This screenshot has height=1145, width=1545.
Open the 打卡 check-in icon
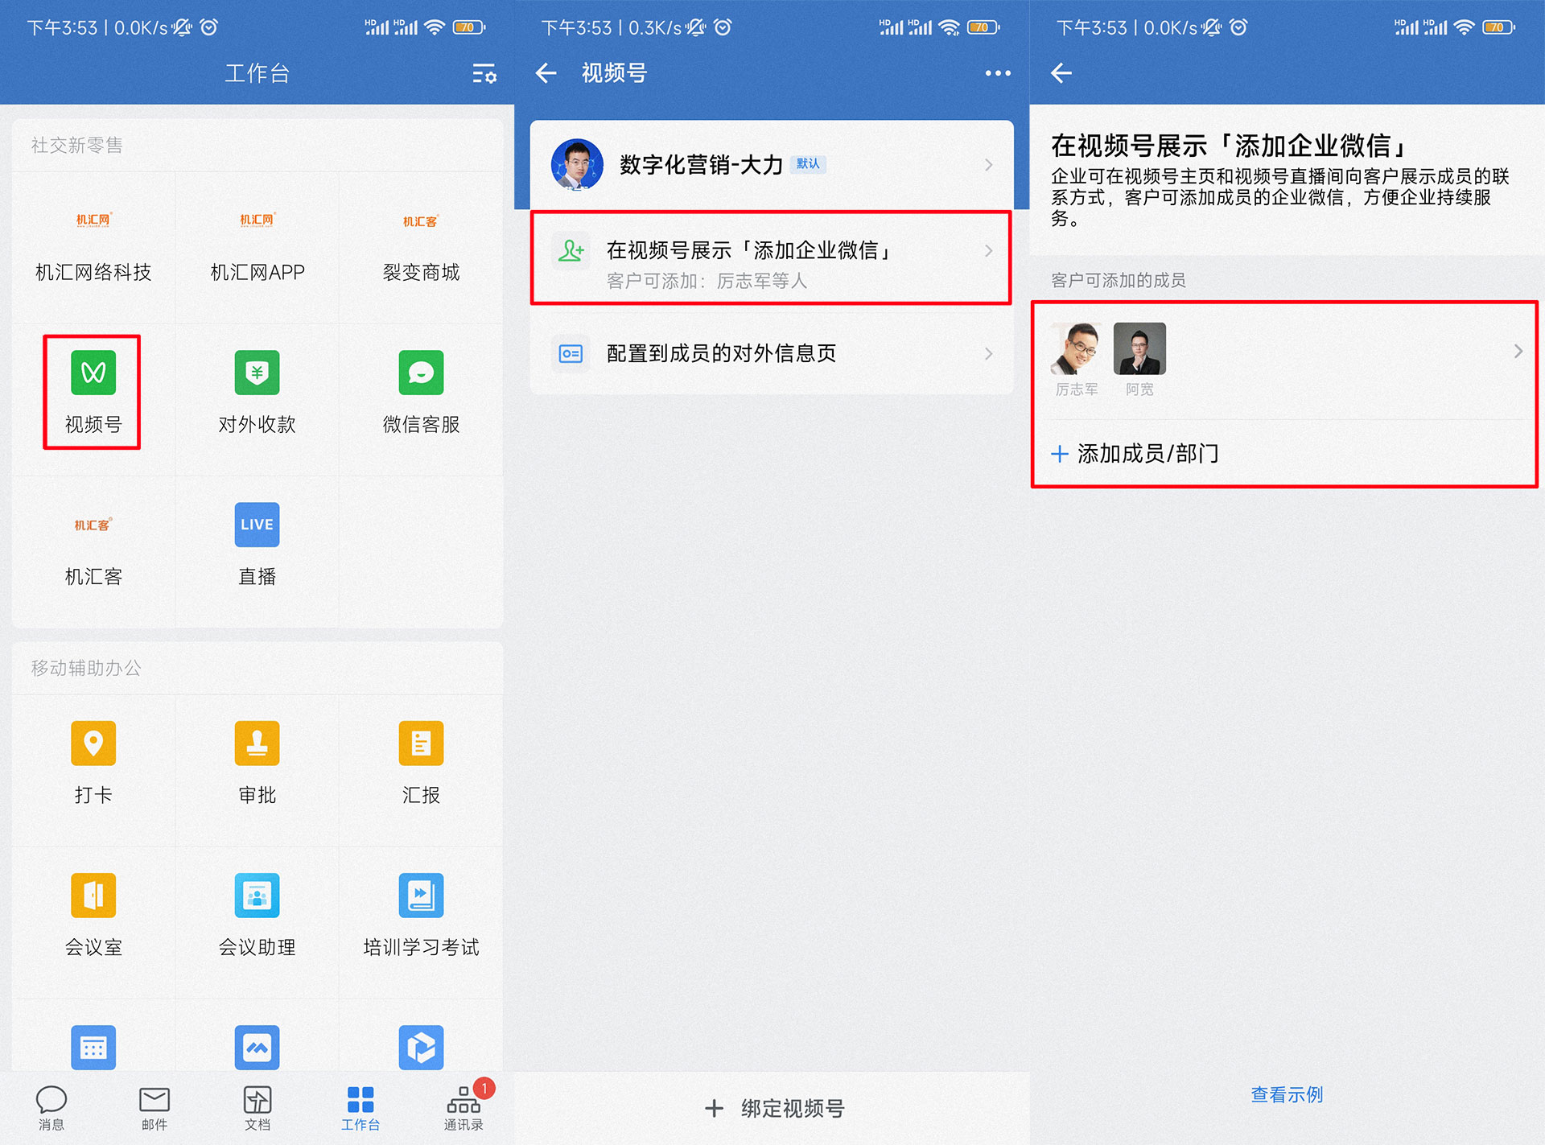click(93, 743)
